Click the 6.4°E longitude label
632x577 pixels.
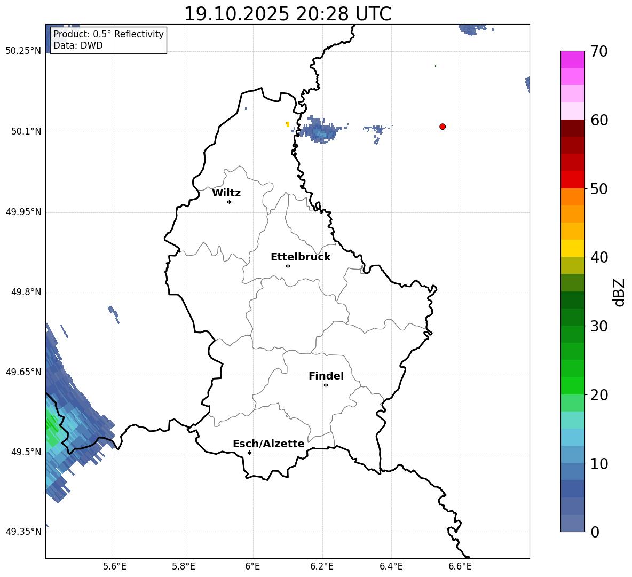pos(391,566)
